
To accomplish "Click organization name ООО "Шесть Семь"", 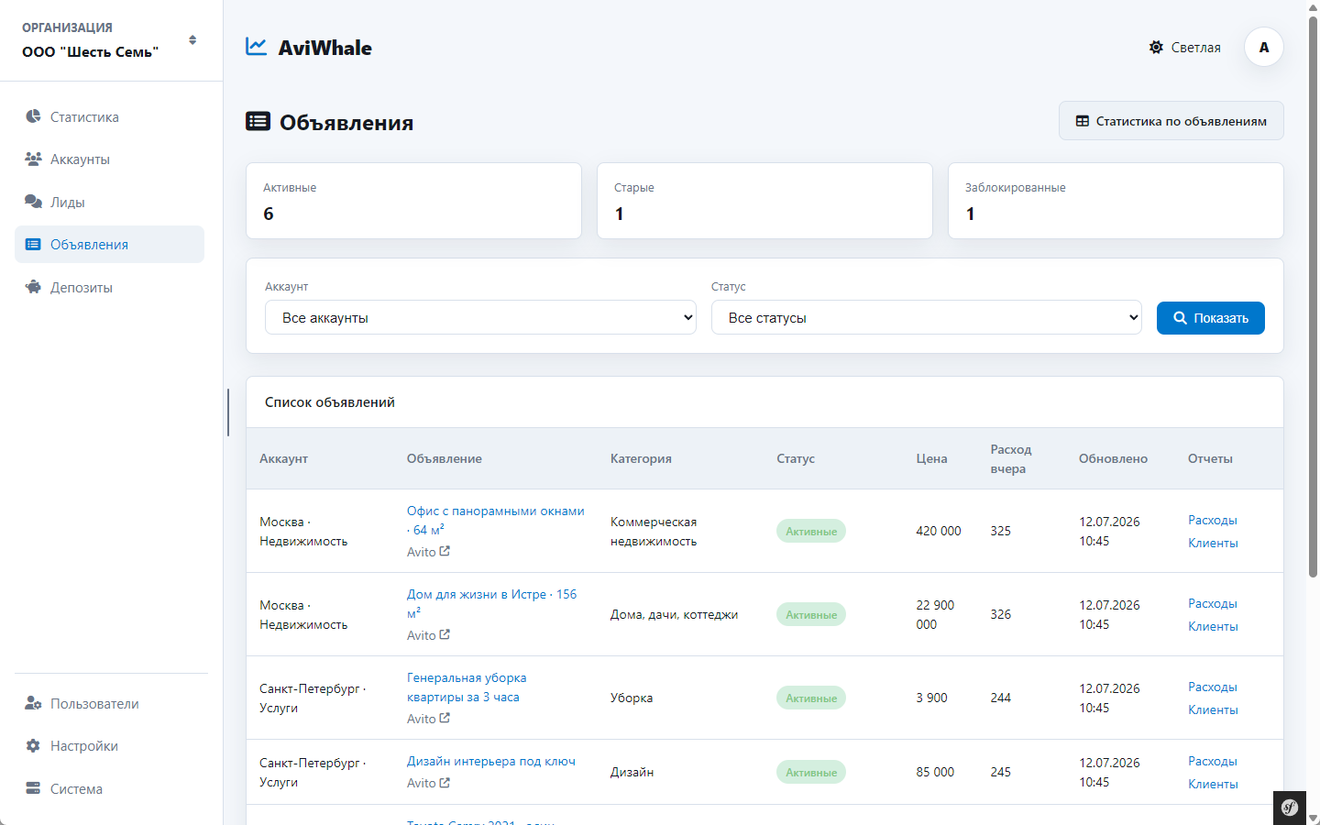I will coord(90,52).
